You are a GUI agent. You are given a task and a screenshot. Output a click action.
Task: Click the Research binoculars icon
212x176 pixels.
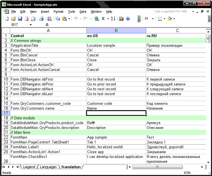pos(49,19)
